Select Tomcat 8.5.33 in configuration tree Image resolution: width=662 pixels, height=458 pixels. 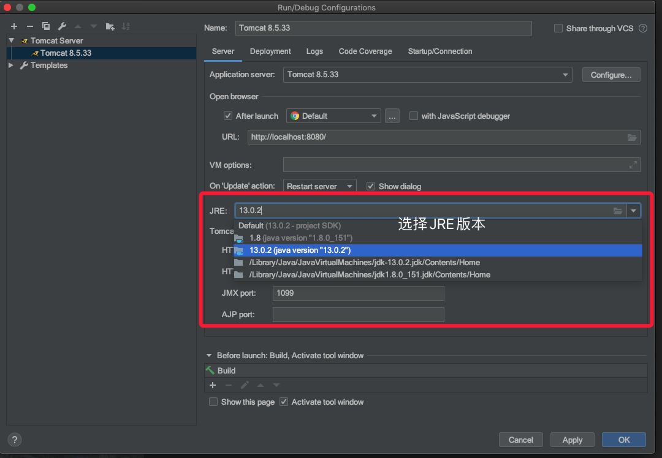101,53
